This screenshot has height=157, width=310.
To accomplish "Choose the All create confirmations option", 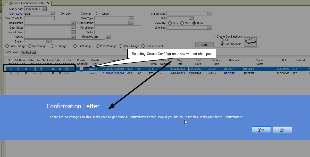I will (x=222, y=40).
